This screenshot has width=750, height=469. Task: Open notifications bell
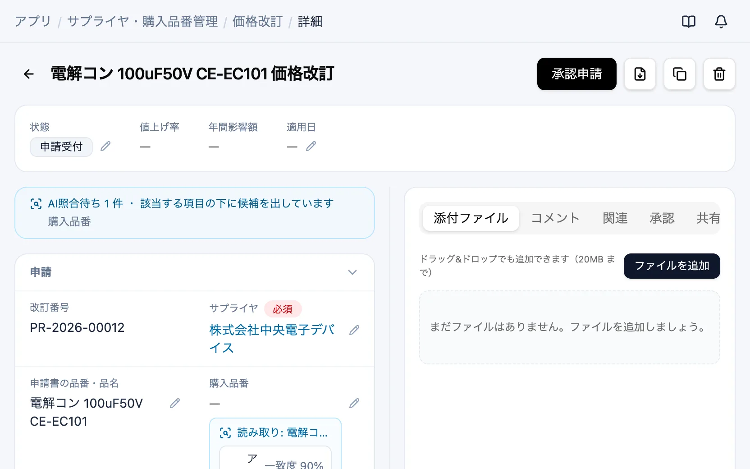click(721, 22)
